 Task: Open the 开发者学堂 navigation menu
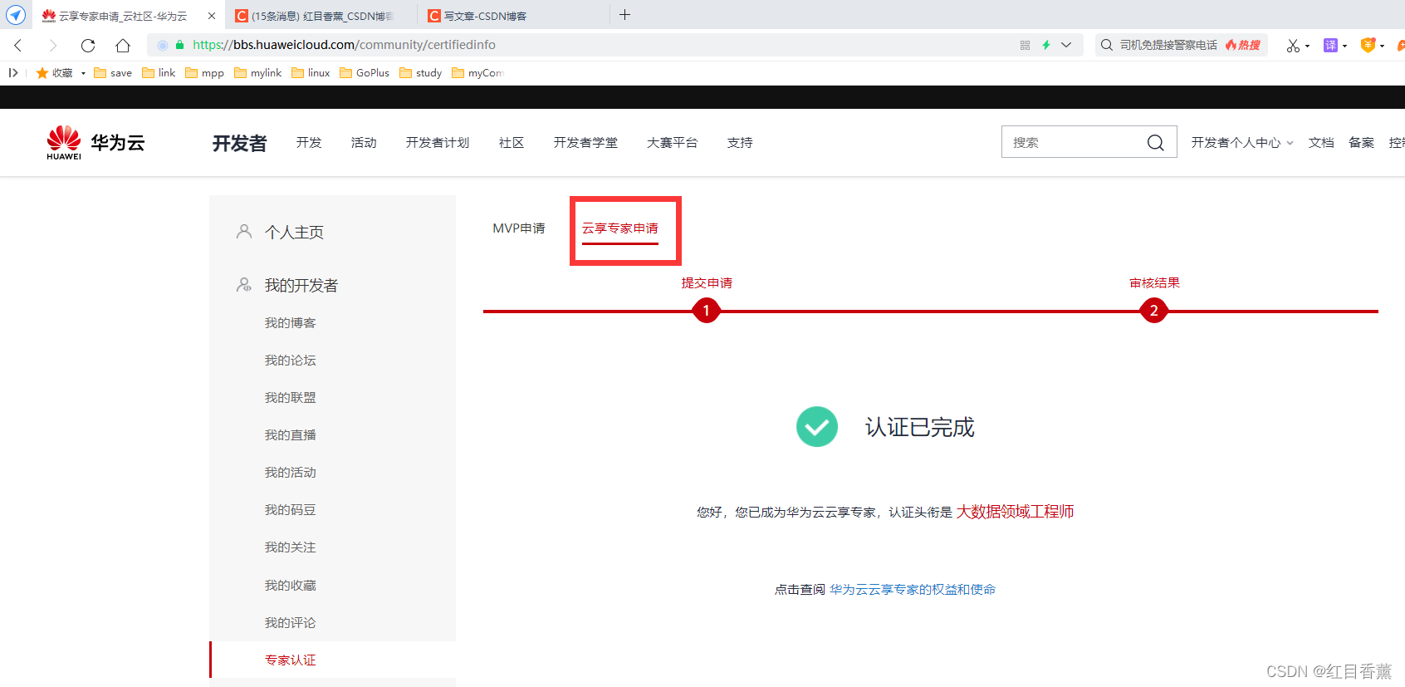point(585,143)
